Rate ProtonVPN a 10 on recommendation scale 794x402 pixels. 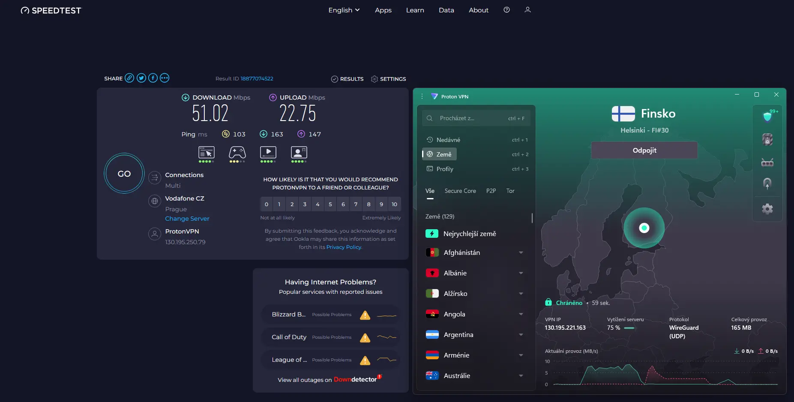pyautogui.click(x=394, y=204)
